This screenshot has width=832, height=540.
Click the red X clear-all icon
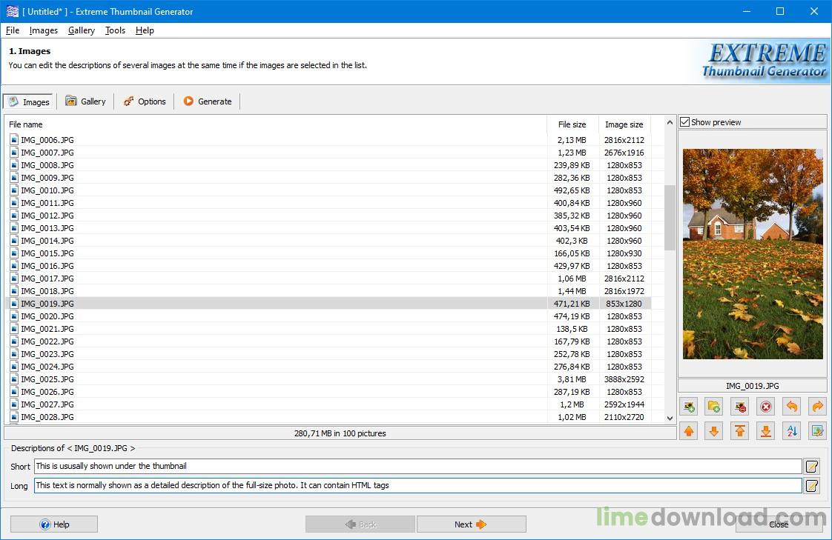[765, 407]
